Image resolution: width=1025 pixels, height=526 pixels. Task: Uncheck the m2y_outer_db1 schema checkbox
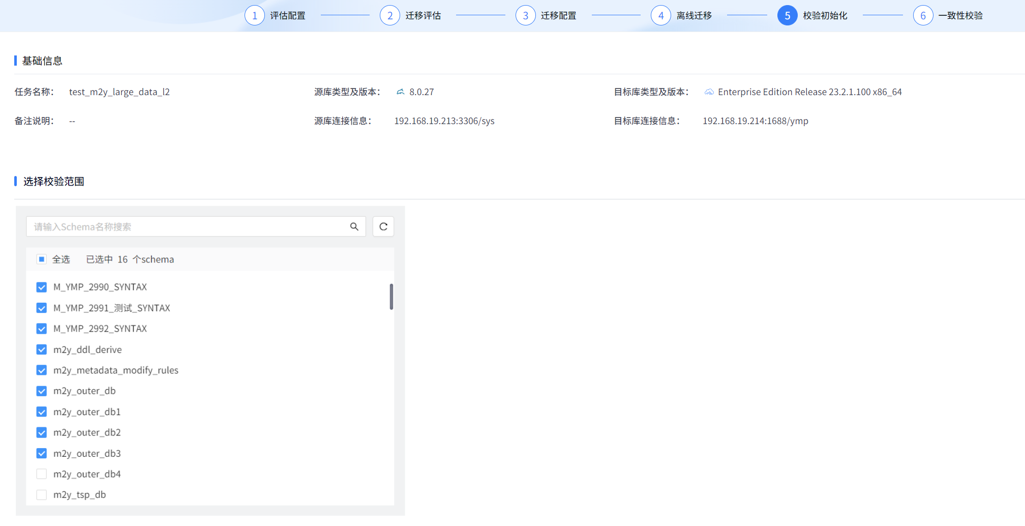pos(42,412)
